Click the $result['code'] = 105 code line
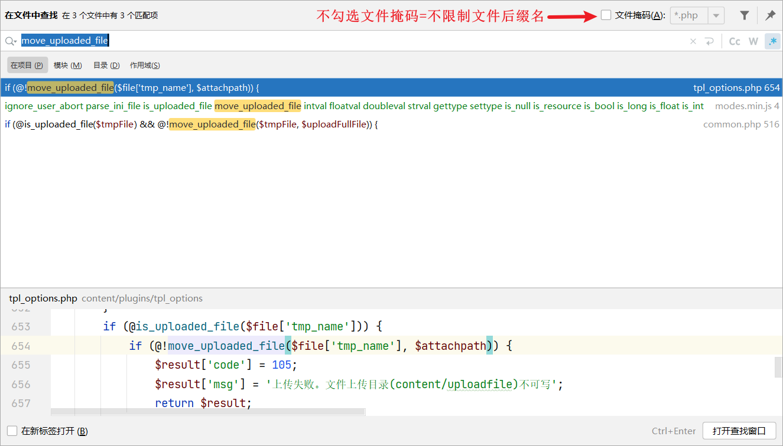Image resolution: width=783 pixels, height=446 pixels. pyautogui.click(x=226, y=365)
